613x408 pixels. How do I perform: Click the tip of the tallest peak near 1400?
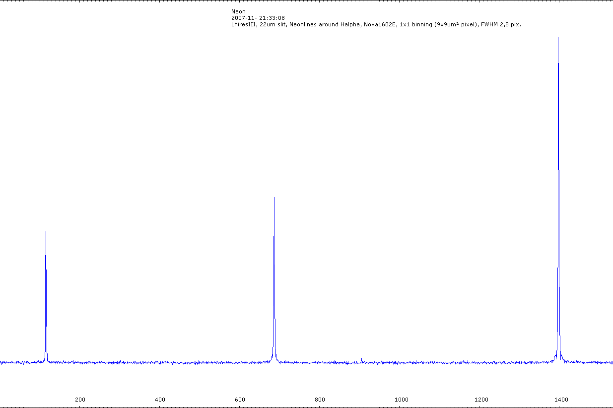click(558, 39)
